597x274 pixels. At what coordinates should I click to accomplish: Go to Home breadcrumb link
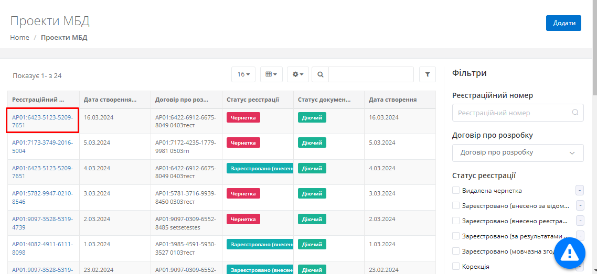[x=19, y=38]
